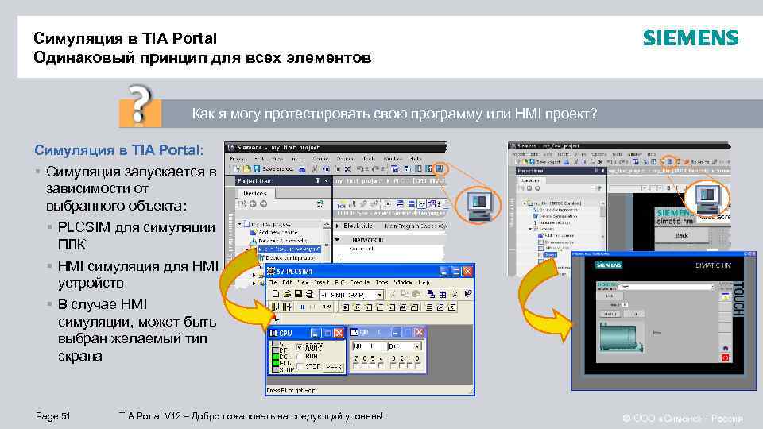Click delete X icon in left TIA toolbar
The height and width of the screenshot is (429, 763).
pos(347,169)
